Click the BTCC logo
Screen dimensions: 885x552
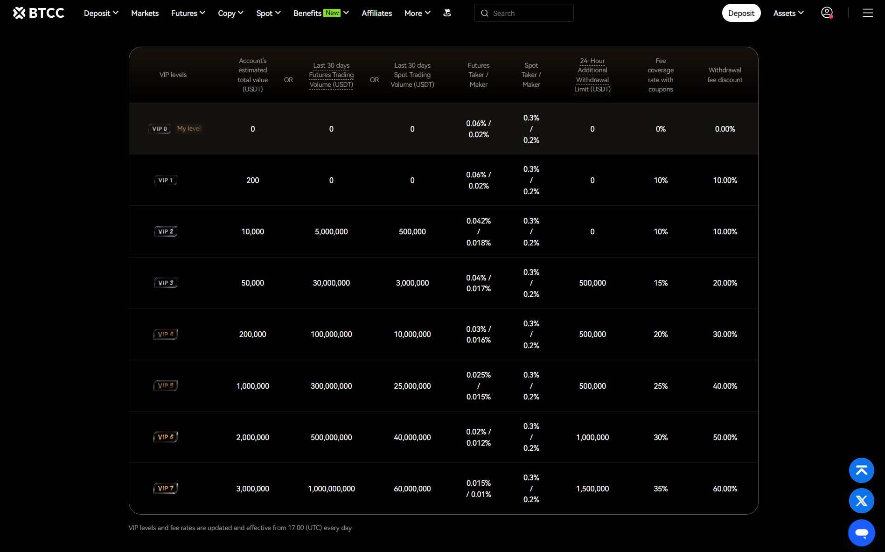pyautogui.click(x=39, y=13)
